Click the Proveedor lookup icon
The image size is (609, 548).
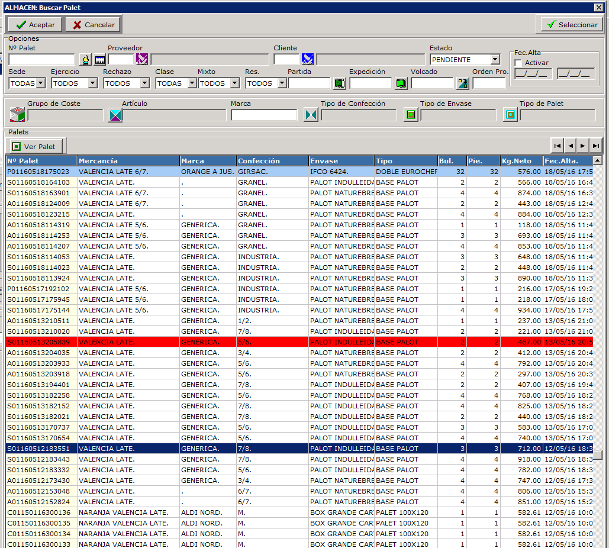142,59
